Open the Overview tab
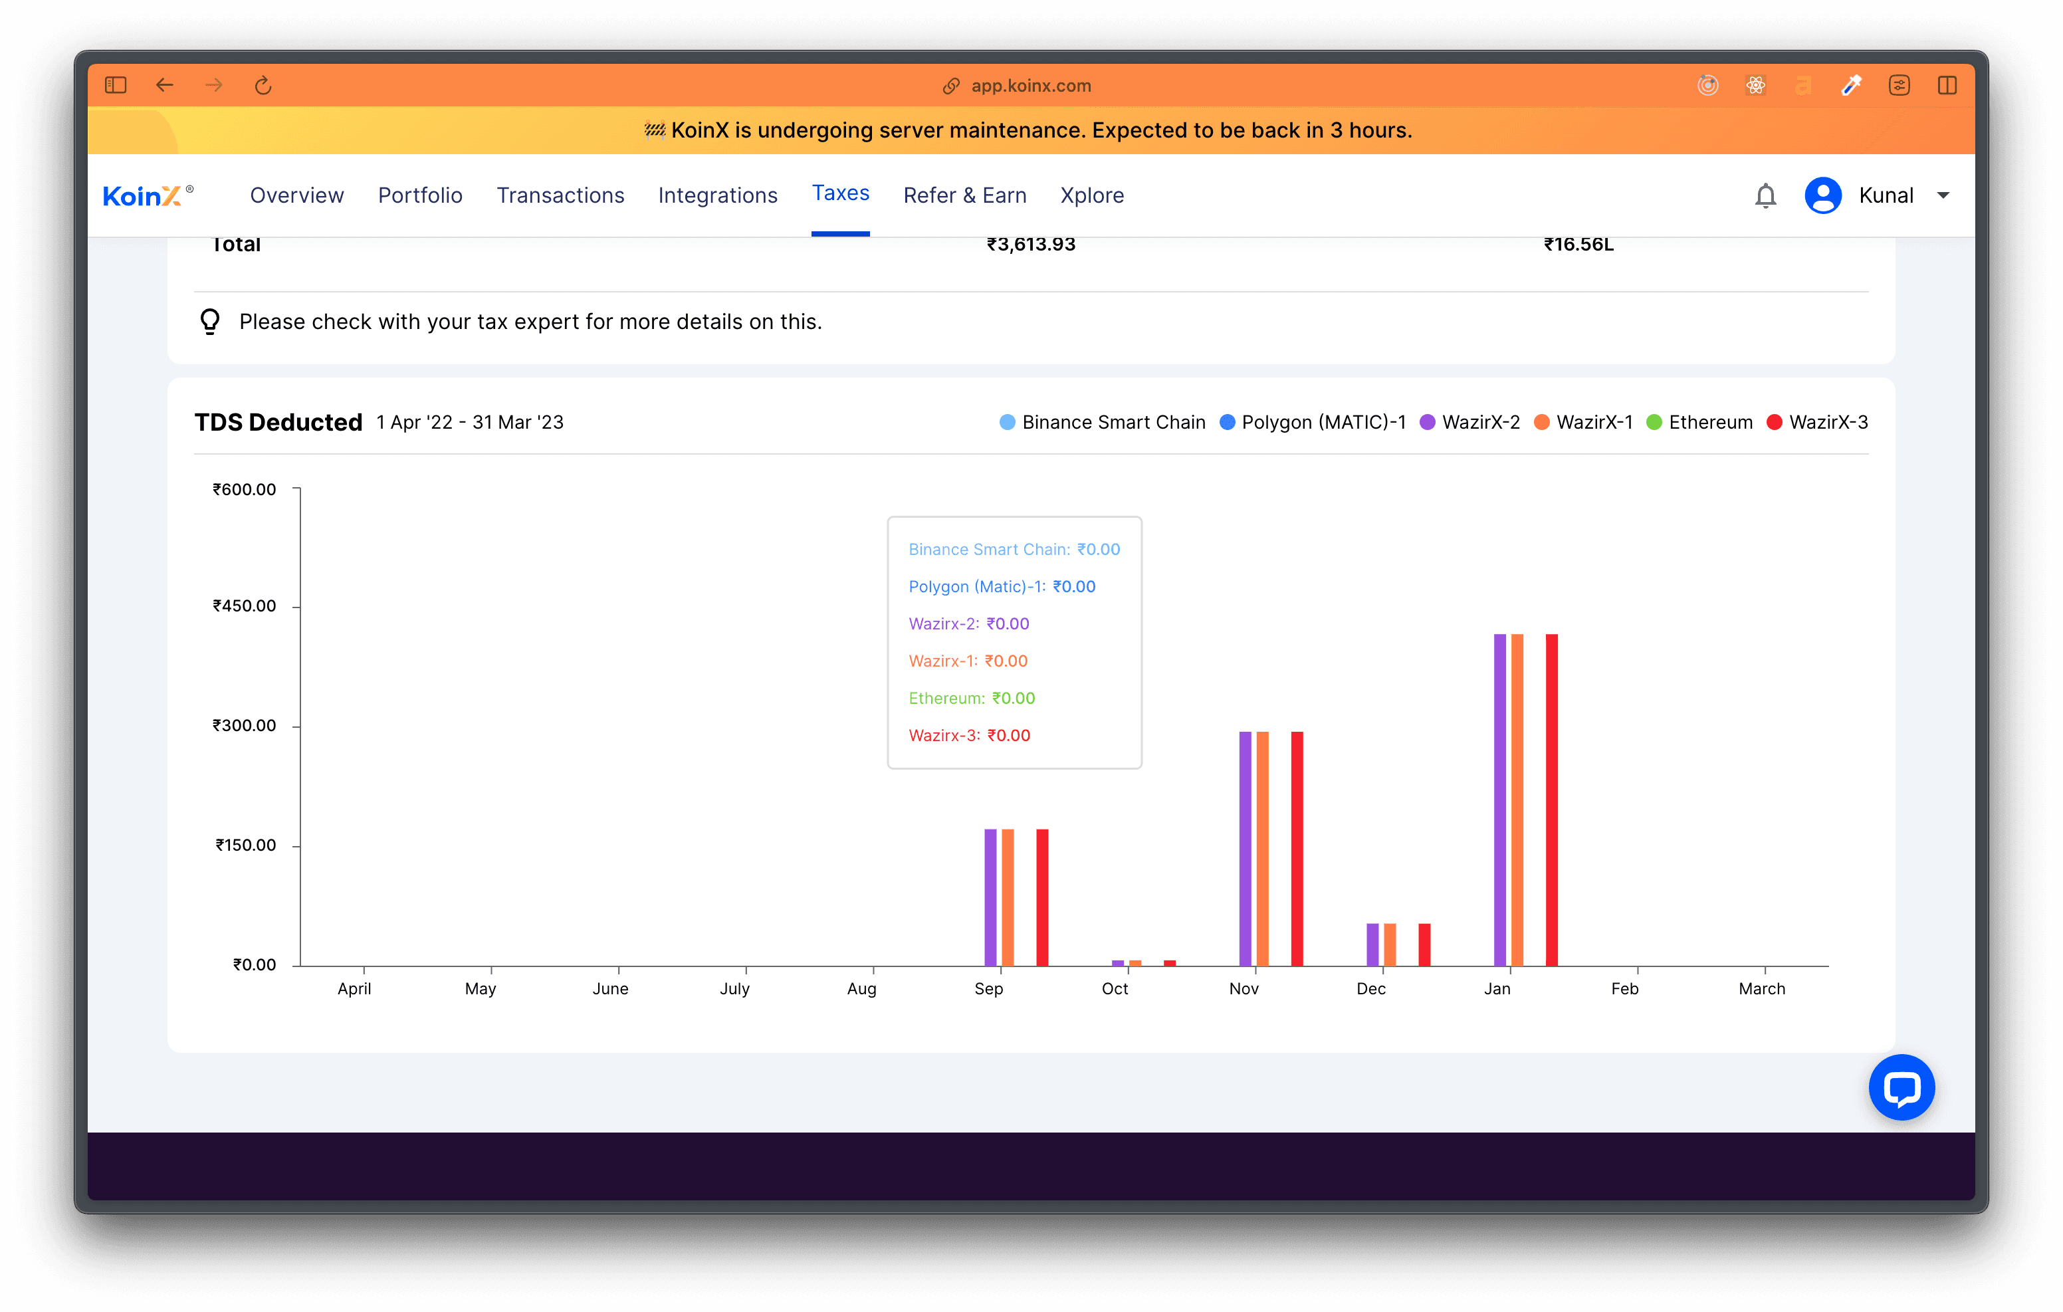 tap(296, 195)
